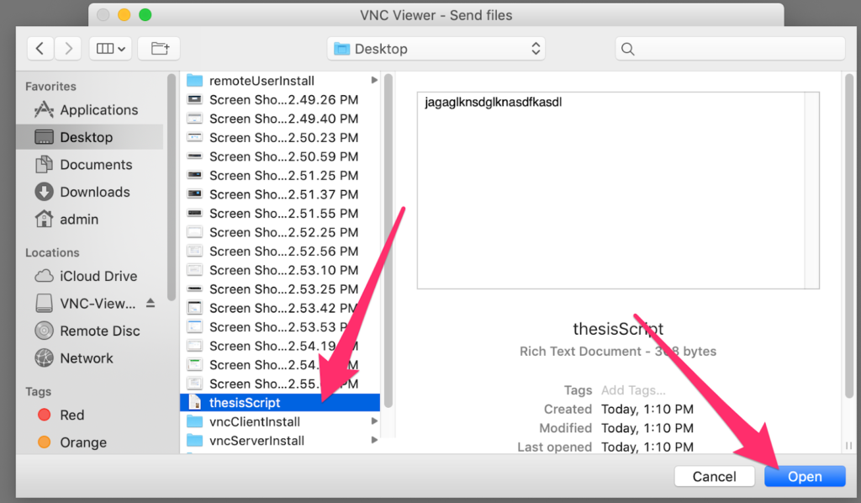This screenshot has height=503, width=861.
Task: Select the thesisScript file
Action: click(280, 403)
